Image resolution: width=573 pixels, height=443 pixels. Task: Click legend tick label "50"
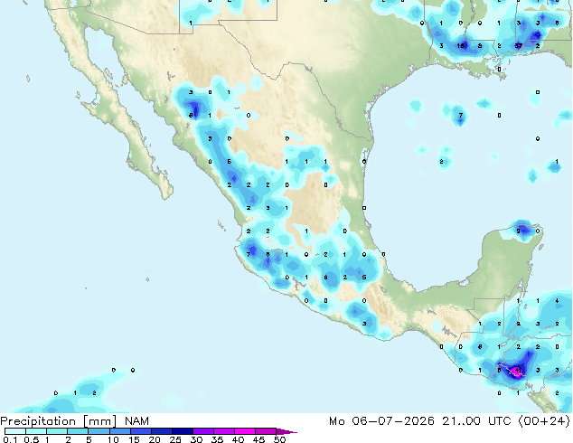coord(279,439)
